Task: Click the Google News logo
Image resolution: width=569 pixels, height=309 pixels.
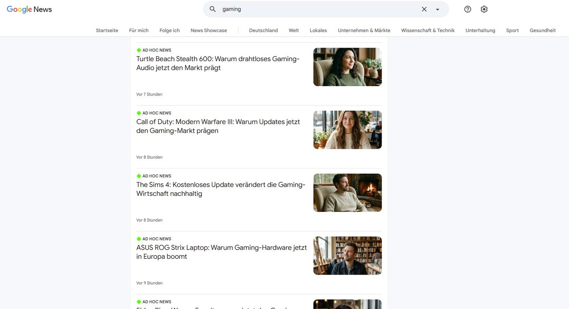Action: (29, 9)
